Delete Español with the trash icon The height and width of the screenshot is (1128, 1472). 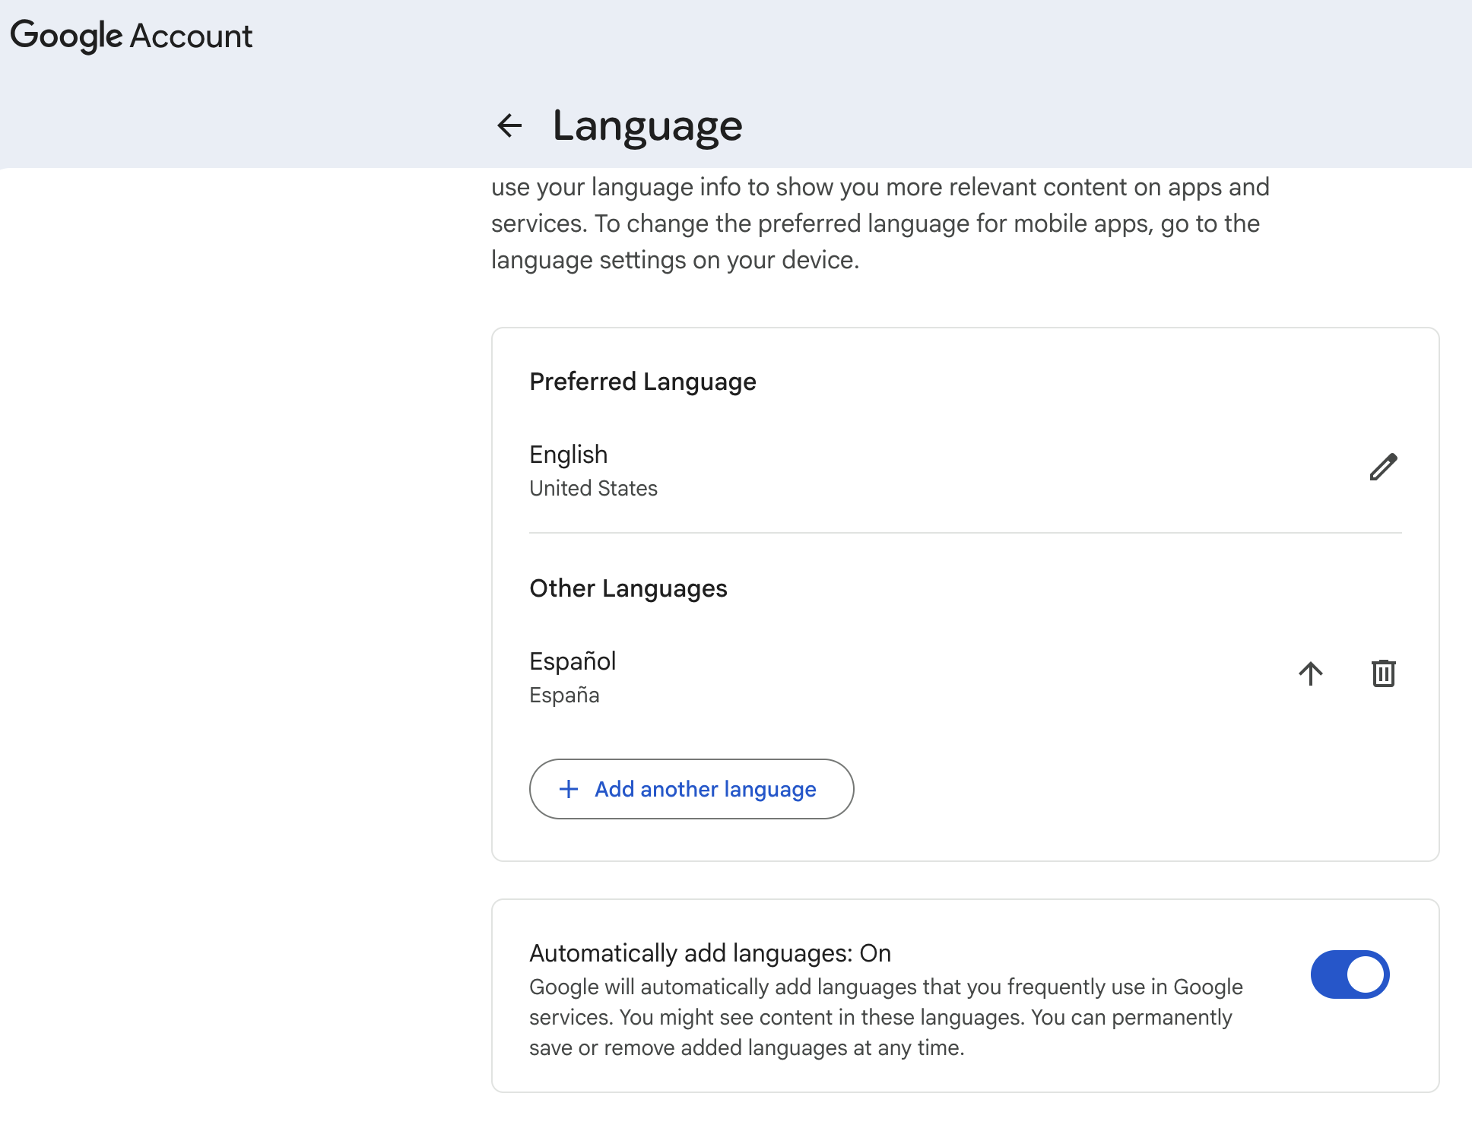[1383, 673]
